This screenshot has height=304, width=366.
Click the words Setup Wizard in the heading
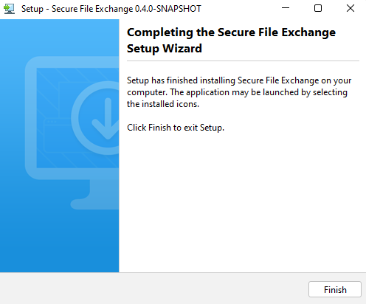165,48
